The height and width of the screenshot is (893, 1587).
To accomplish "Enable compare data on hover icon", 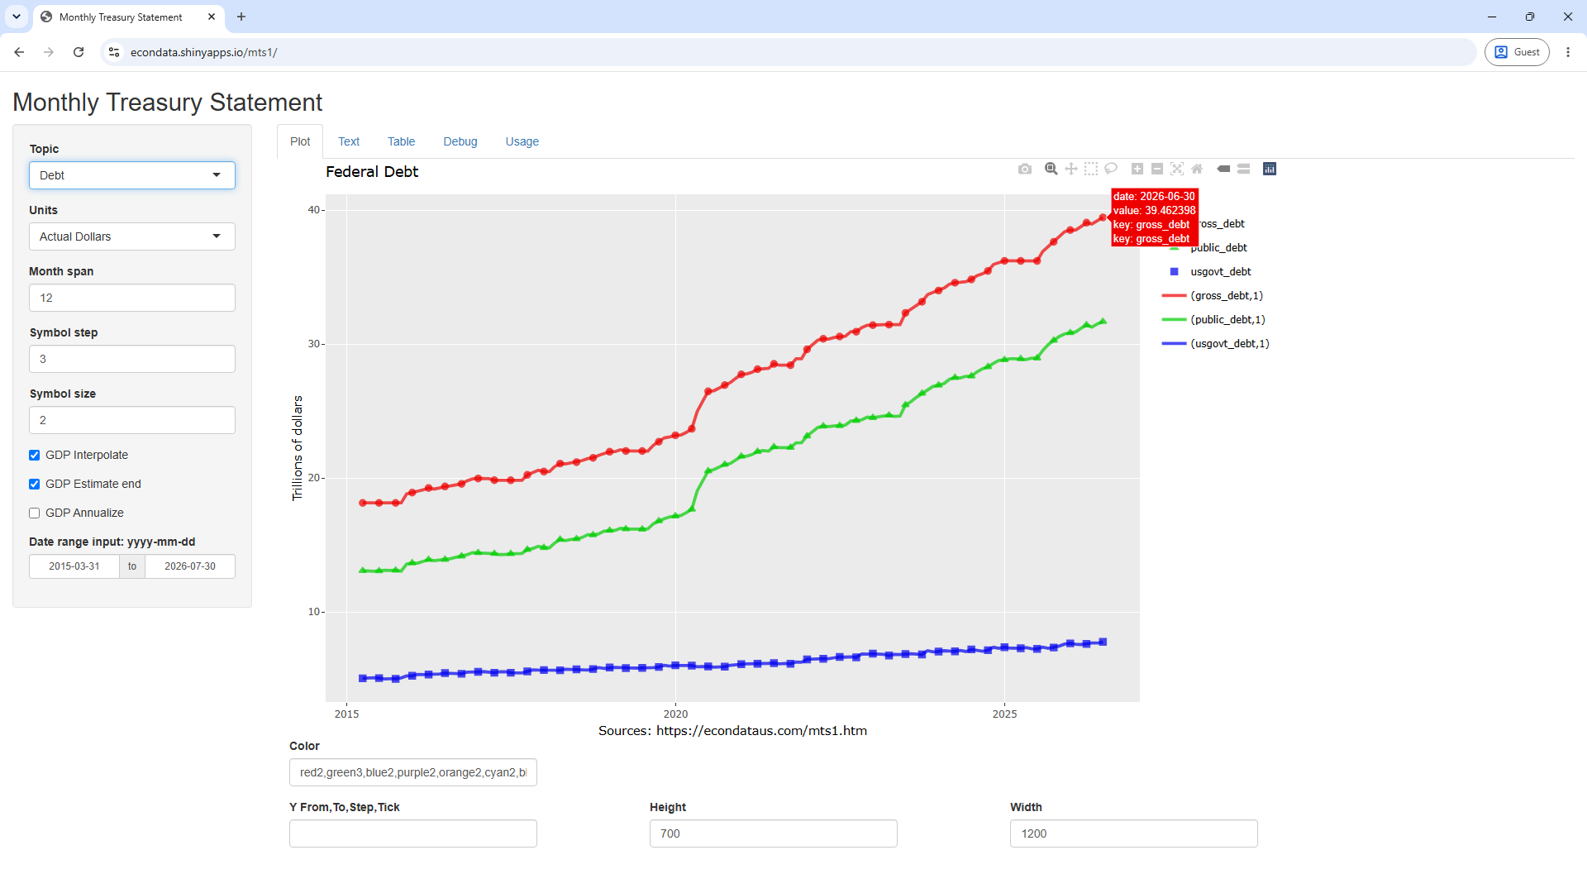I will point(1243,169).
